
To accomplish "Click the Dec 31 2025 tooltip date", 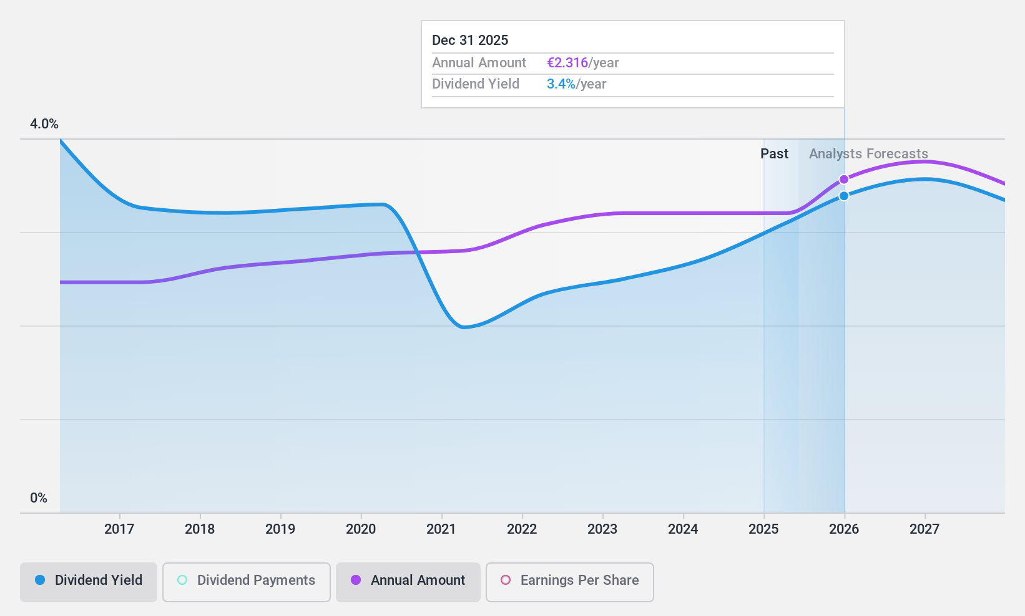I will (x=470, y=41).
